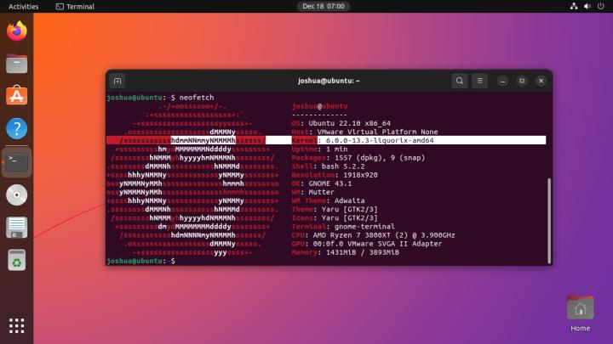
Task: Open Ubuntu Software from the dock
Action: [16, 96]
